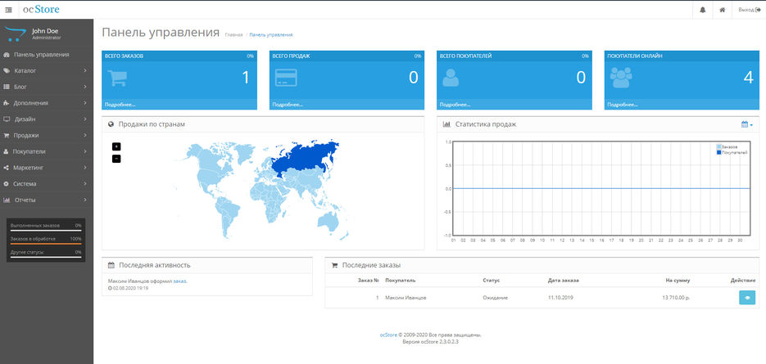Click the Система gear icon

click(x=7, y=183)
